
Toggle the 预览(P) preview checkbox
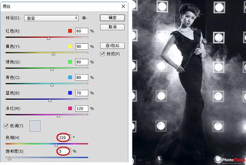pos(102,54)
